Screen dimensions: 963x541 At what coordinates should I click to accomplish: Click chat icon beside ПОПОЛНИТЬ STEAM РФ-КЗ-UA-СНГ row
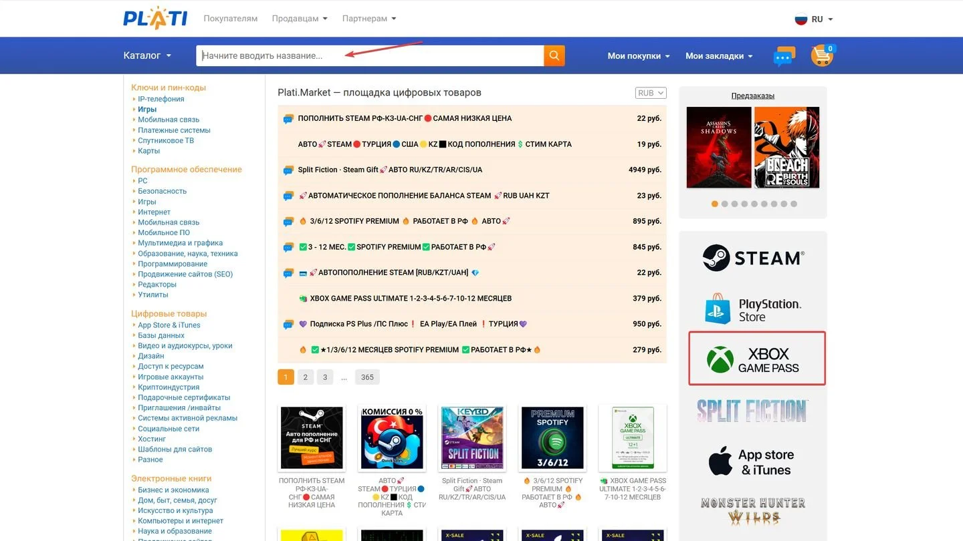click(x=288, y=119)
